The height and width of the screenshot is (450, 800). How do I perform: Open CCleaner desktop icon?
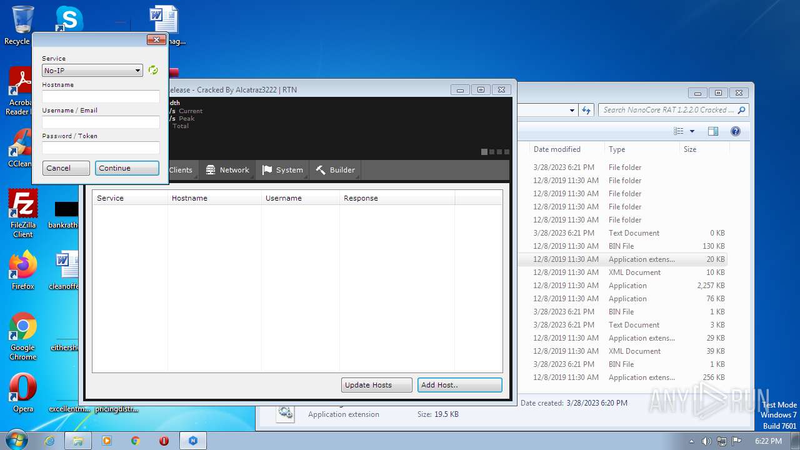pos(19,148)
